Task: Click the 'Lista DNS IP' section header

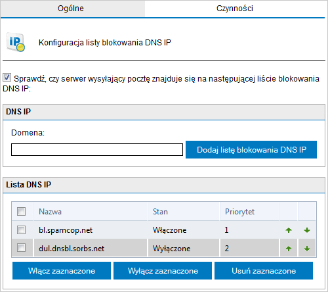Action: tap(164, 185)
